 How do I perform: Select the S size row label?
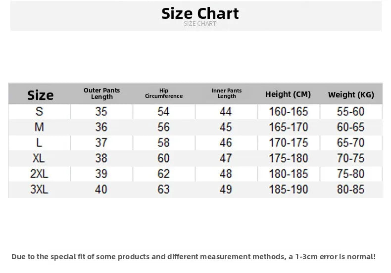pos(39,111)
